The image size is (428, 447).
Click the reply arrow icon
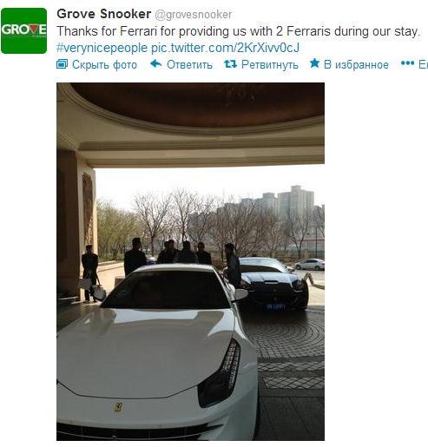click(x=156, y=63)
